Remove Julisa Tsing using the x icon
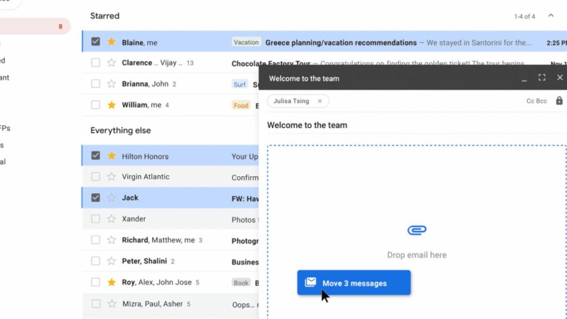The image size is (567, 319). click(x=319, y=101)
